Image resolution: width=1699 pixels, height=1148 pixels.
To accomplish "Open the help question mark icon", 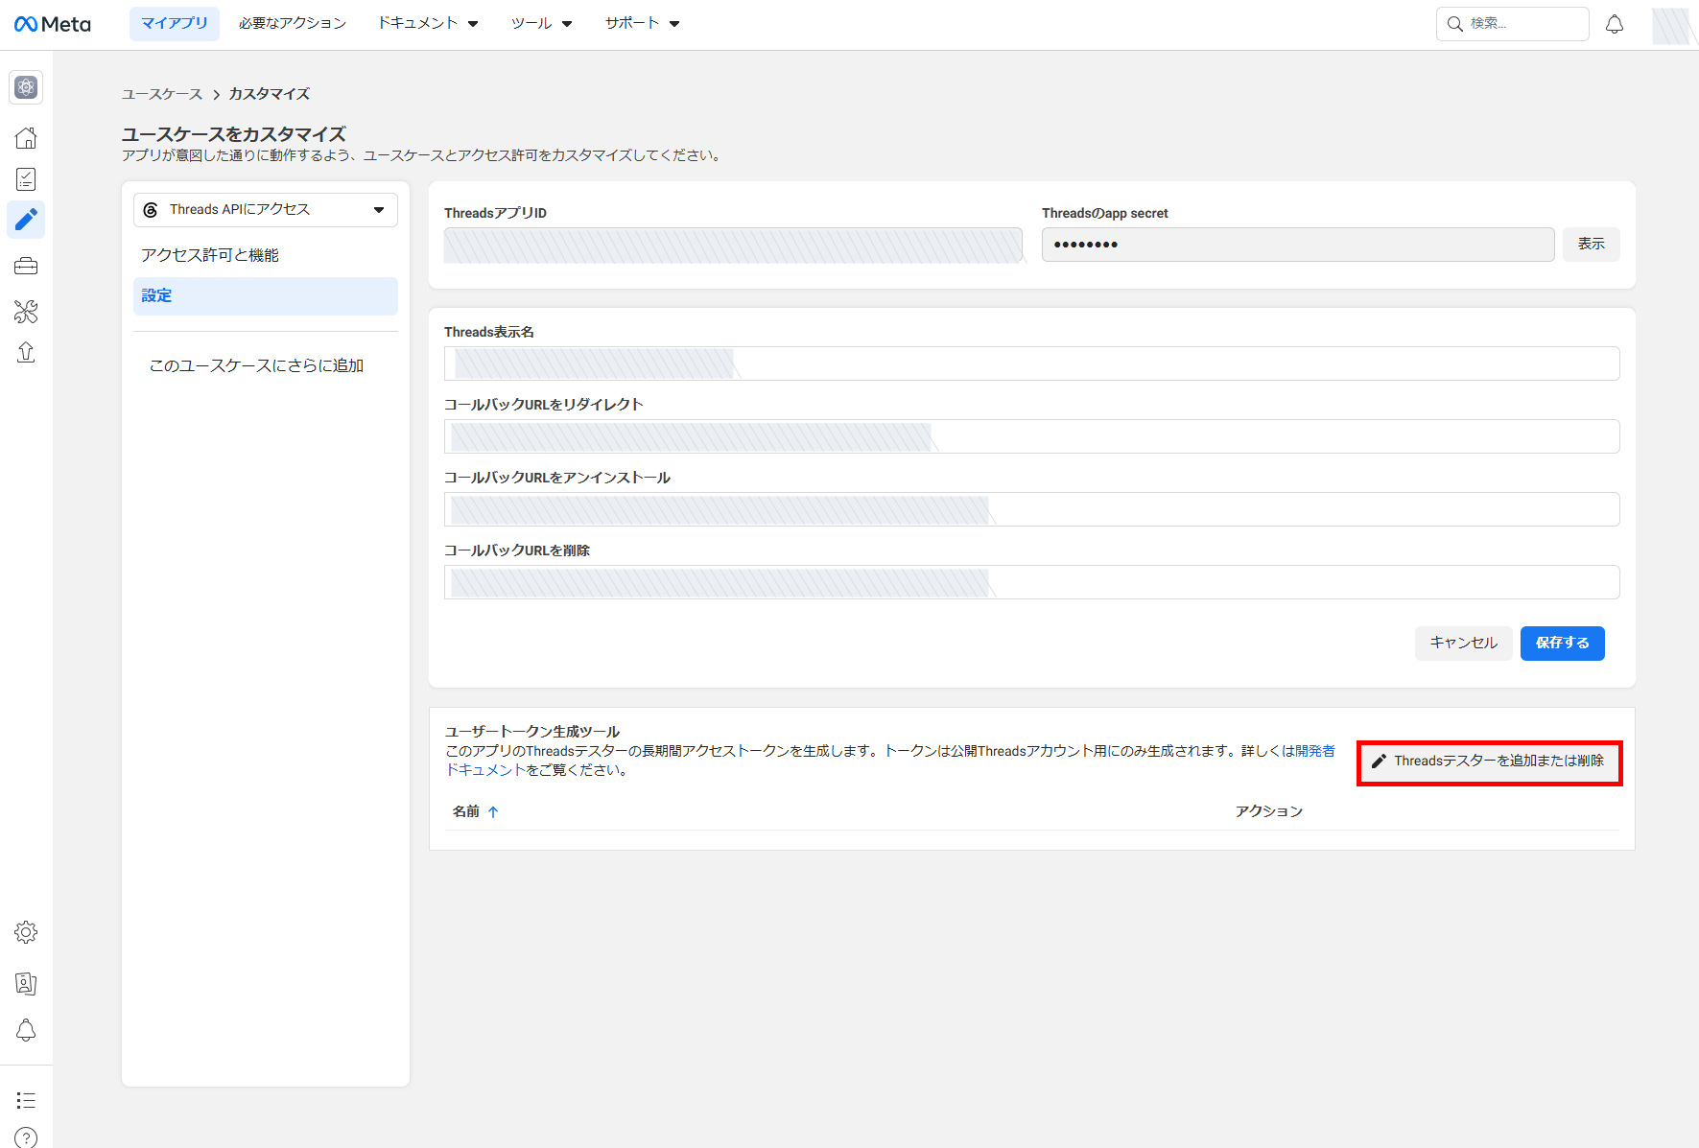I will pos(26,1137).
